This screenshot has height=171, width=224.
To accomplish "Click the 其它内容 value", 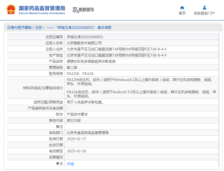I will [74, 121].
